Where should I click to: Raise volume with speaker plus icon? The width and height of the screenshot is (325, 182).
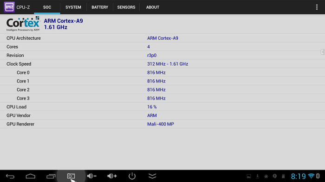point(112,176)
